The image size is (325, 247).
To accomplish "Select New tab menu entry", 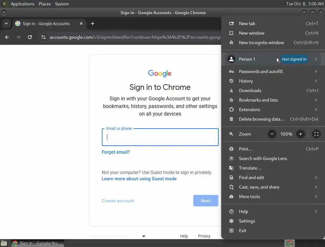I will pyautogui.click(x=273, y=23).
